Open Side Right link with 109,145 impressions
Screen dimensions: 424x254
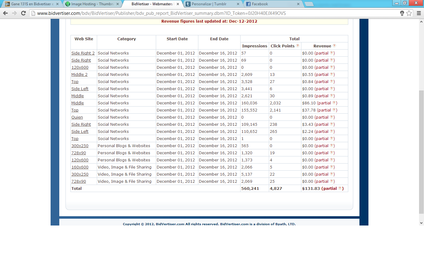tap(81, 125)
